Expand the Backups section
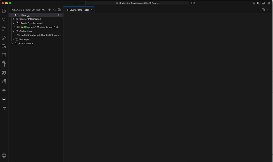 [13, 39]
